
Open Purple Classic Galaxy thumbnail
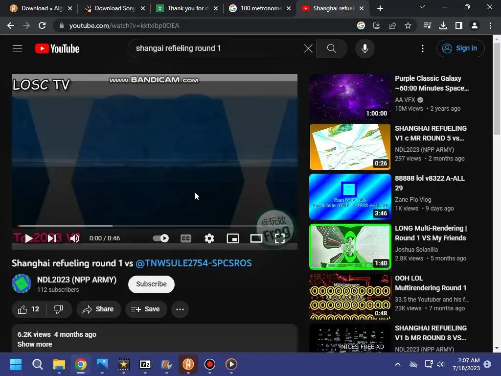pyautogui.click(x=350, y=97)
